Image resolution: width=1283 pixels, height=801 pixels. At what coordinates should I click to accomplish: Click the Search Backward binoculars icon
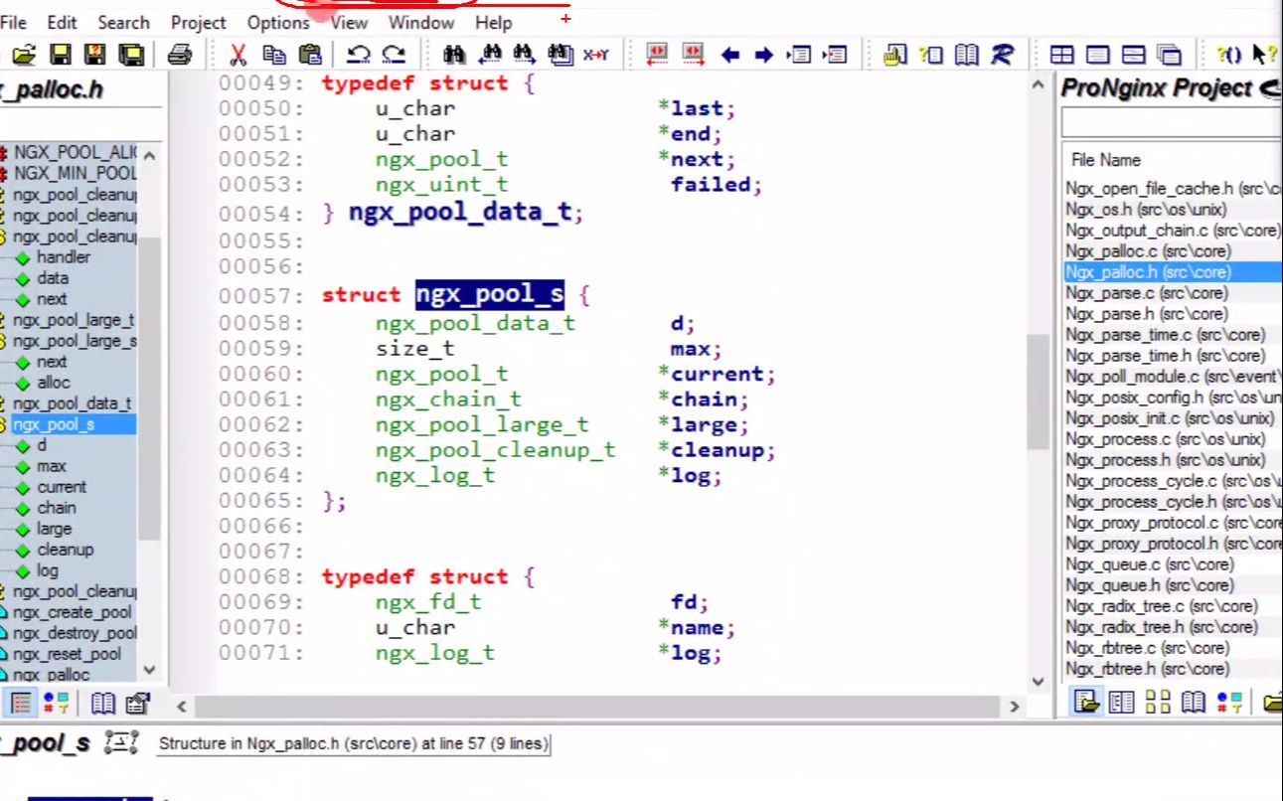490,55
